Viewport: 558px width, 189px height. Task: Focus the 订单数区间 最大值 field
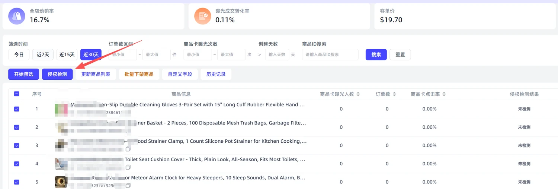(157, 54)
